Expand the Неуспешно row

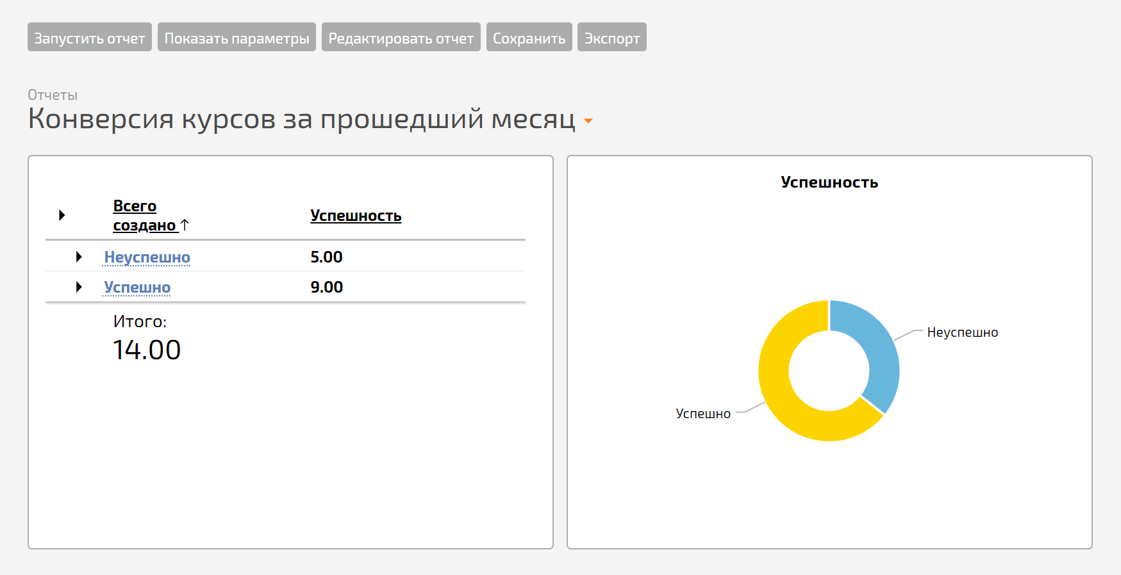point(79,257)
